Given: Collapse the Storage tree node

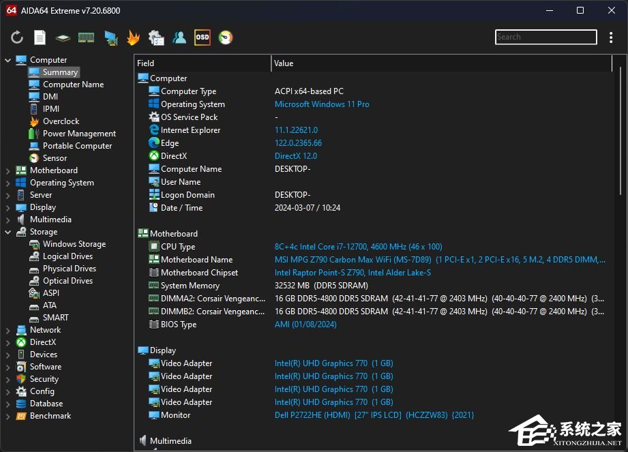Looking at the screenshot, I should pos(8,232).
